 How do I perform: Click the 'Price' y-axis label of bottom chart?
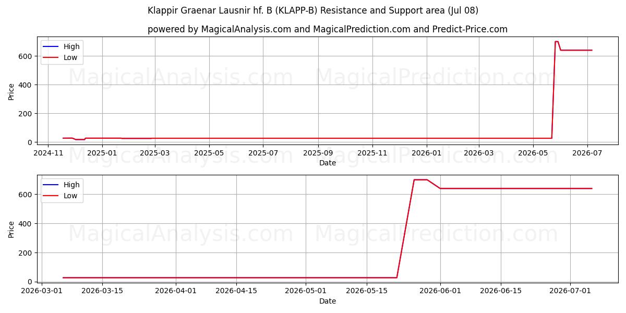click(x=11, y=229)
